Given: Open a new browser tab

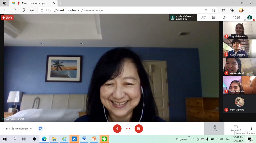Looking at the screenshot, I should 61,3.
